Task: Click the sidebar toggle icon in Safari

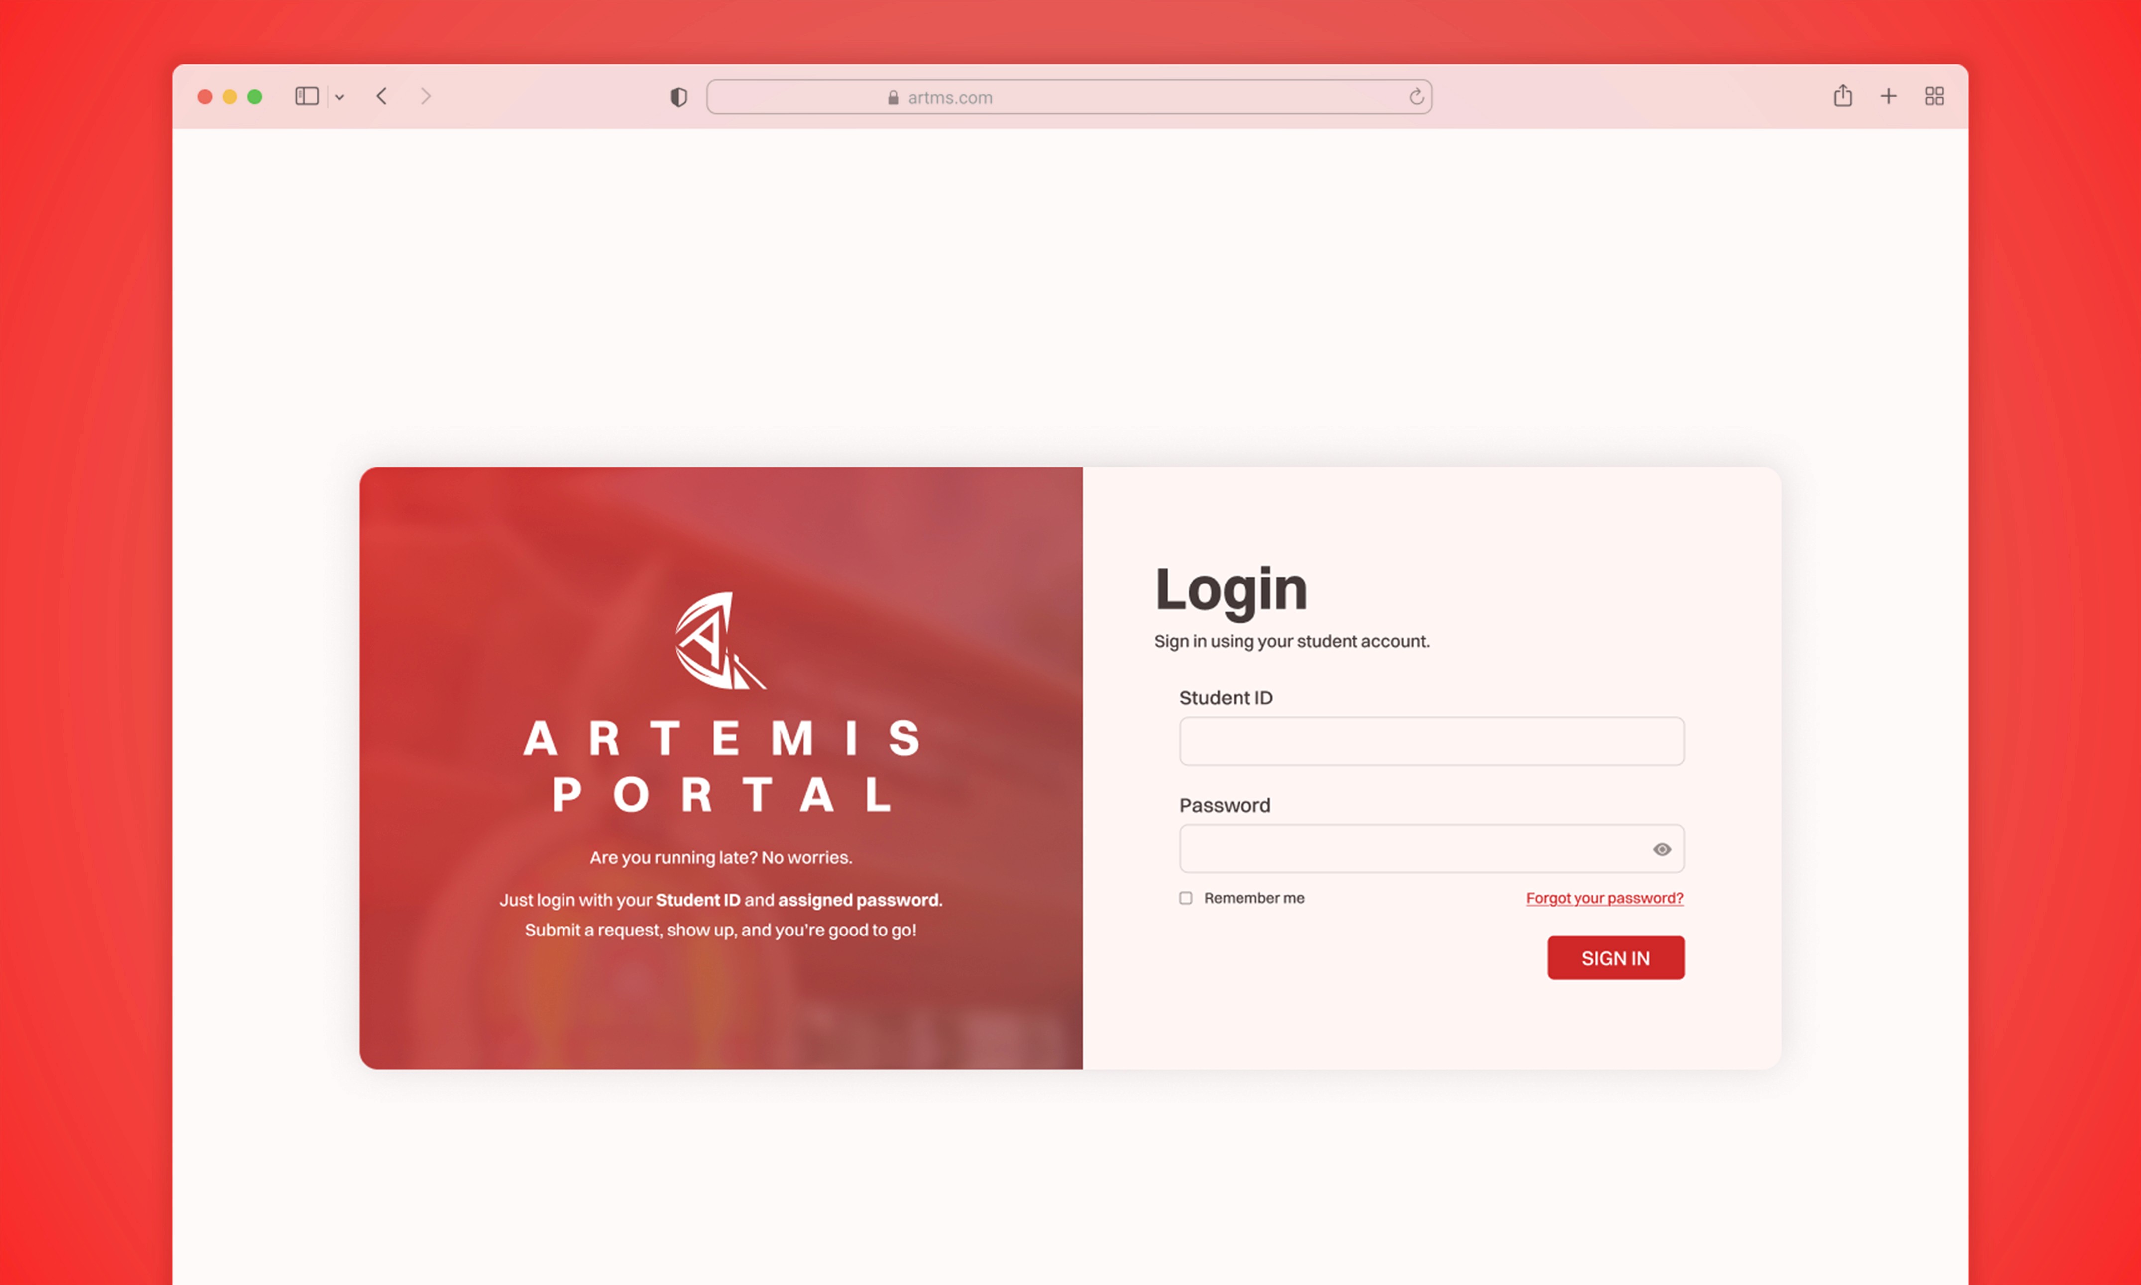Action: tap(307, 96)
